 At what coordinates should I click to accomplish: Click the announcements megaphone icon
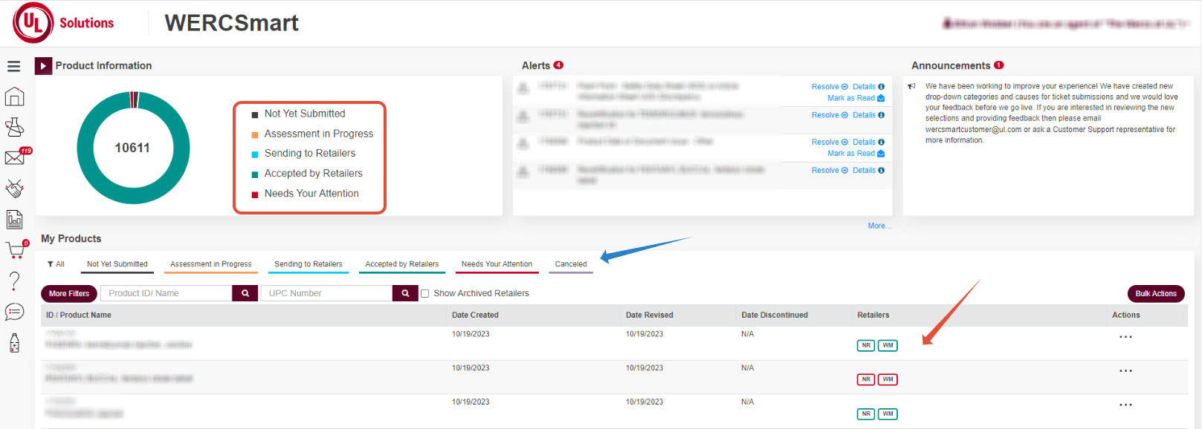pos(911,86)
